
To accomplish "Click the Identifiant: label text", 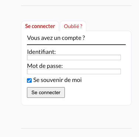I will 41,52.
